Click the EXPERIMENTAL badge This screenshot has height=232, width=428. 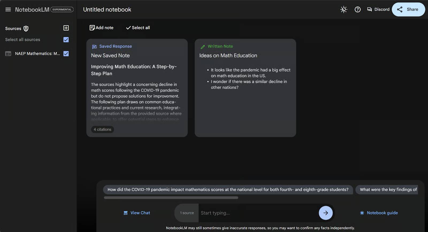pyautogui.click(x=62, y=10)
